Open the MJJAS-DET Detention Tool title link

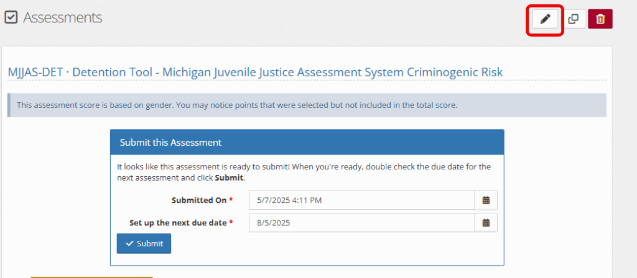(x=255, y=72)
